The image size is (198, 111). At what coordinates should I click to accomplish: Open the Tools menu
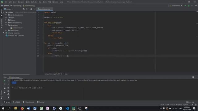[x=45, y=2]
